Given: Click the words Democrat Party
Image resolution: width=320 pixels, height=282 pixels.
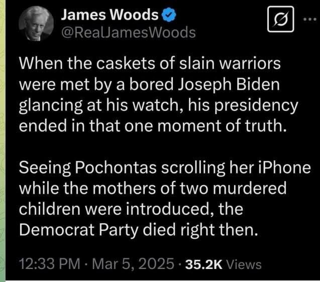Looking at the screenshot, I should tap(79, 230).
